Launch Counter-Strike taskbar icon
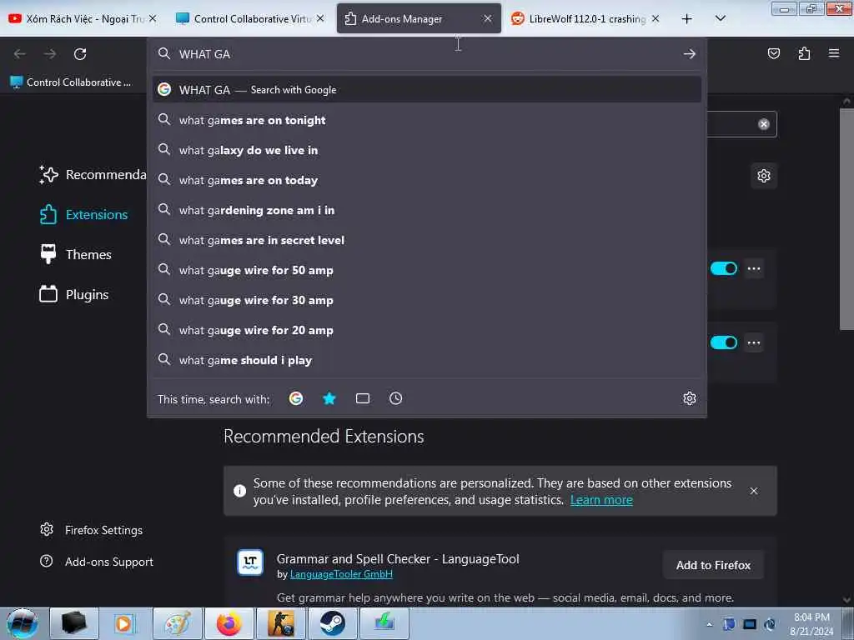The image size is (854, 640). pyautogui.click(x=280, y=623)
